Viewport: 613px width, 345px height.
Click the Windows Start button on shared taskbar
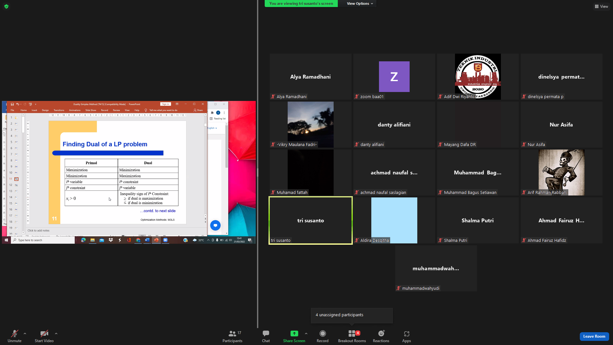6,240
